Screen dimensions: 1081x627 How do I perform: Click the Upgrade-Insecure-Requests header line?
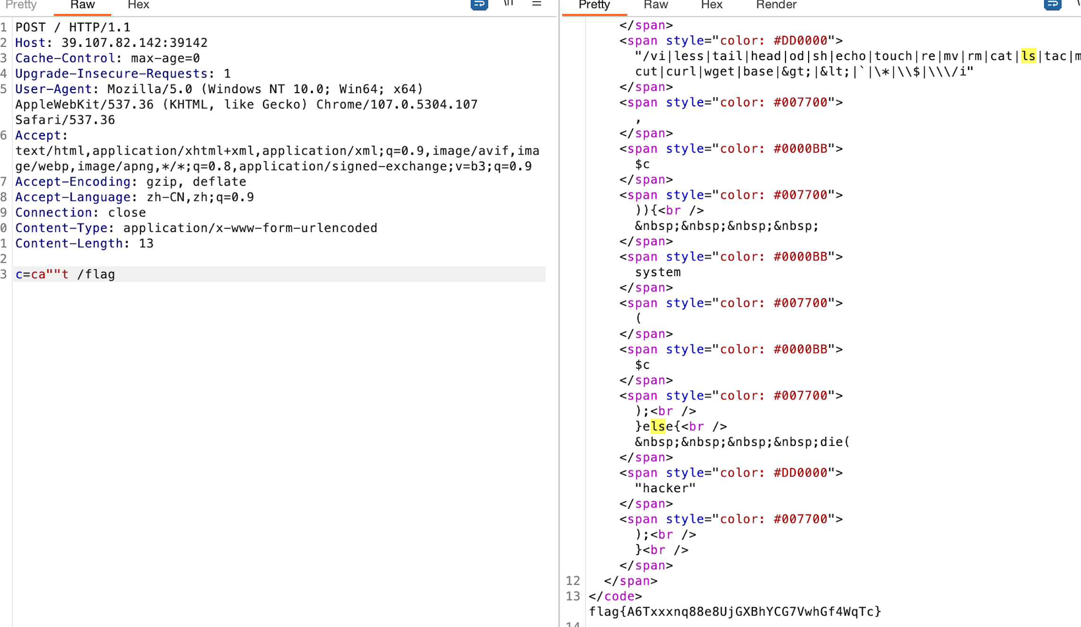coord(123,74)
